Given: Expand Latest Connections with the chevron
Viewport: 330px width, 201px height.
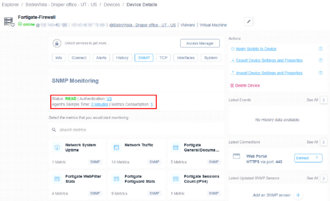Looking at the screenshot, I should (324, 142).
